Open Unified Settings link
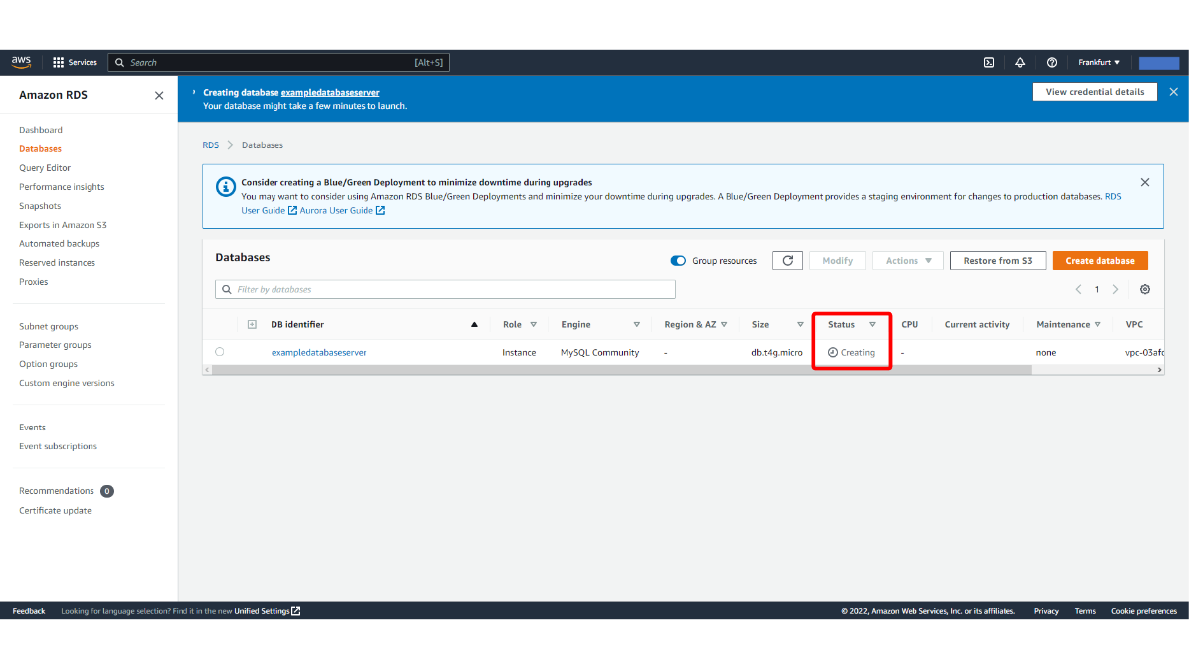This screenshot has width=1189, height=669. tap(267, 611)
